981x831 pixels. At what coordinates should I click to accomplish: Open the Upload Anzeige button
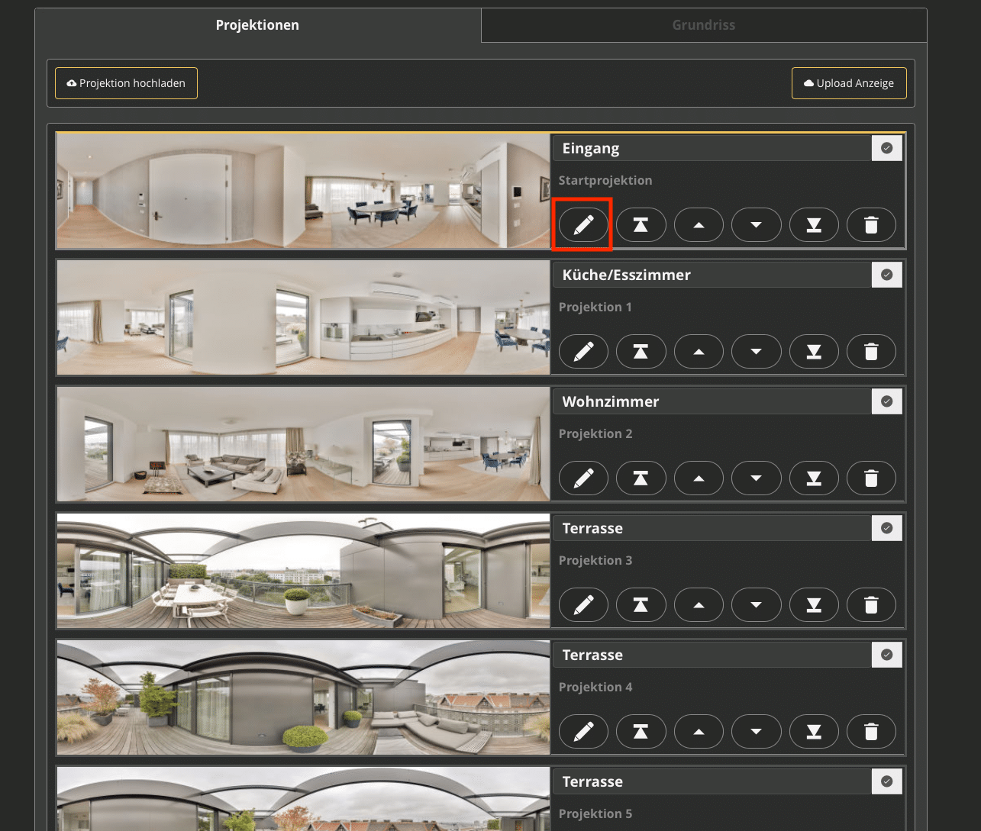click(x=849, y=83)
